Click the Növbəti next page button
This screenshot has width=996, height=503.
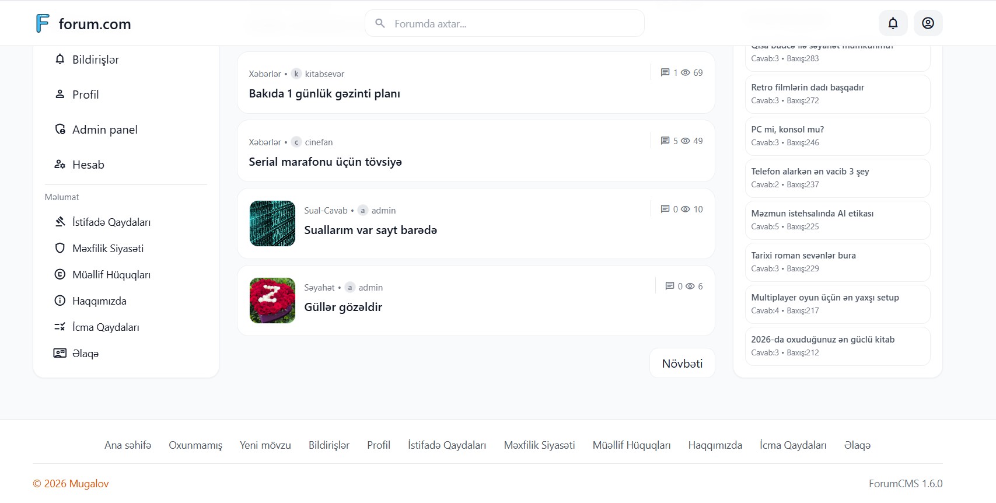point(682,364)
